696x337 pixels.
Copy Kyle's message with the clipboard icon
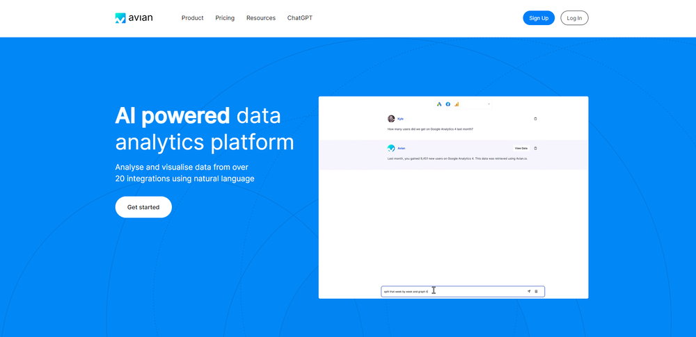[x=535, y=119]
